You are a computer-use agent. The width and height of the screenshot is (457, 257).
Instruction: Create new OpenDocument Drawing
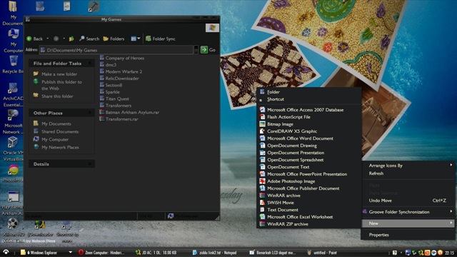(x=309, y=146)
